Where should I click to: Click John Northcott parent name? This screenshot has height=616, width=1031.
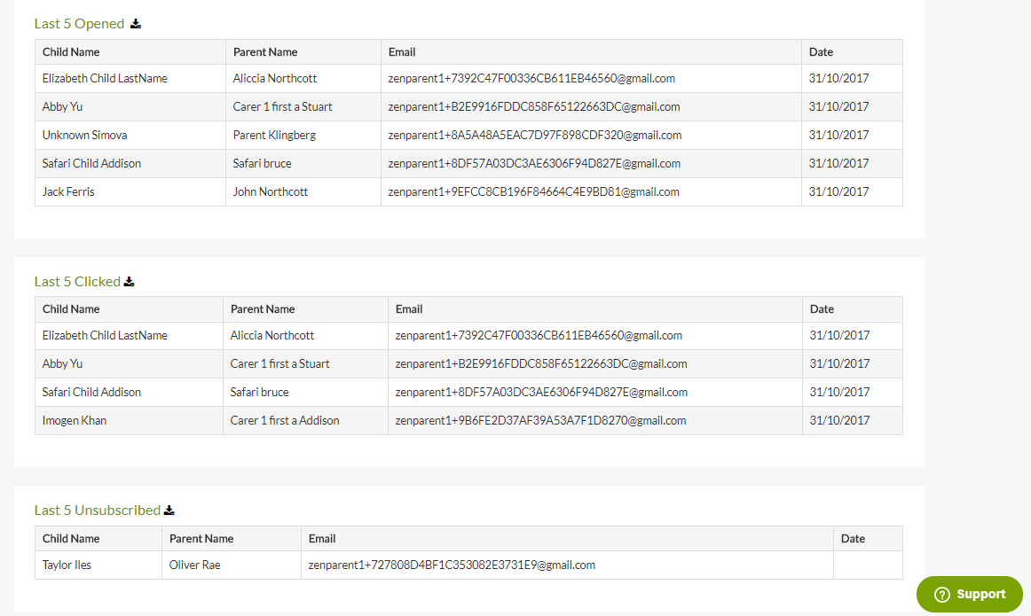pos(271,191)
